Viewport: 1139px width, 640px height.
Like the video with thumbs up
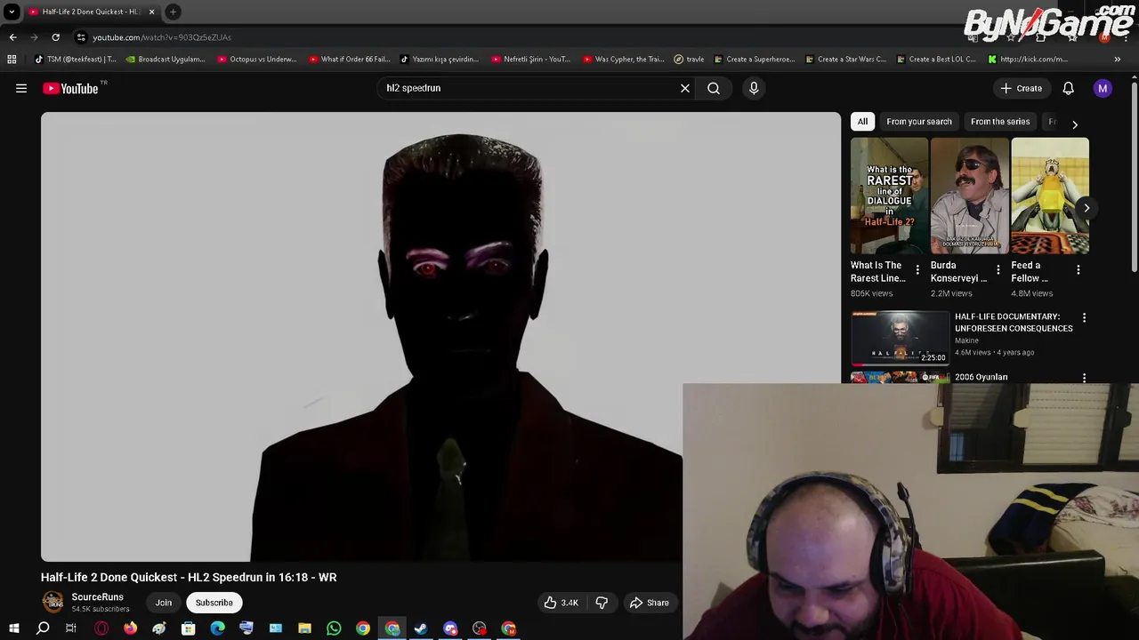[561, 603]
